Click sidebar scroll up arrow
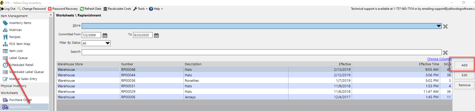Image resolution: width=475 pixels, height=111 pixels. click(x=51, y=15)
